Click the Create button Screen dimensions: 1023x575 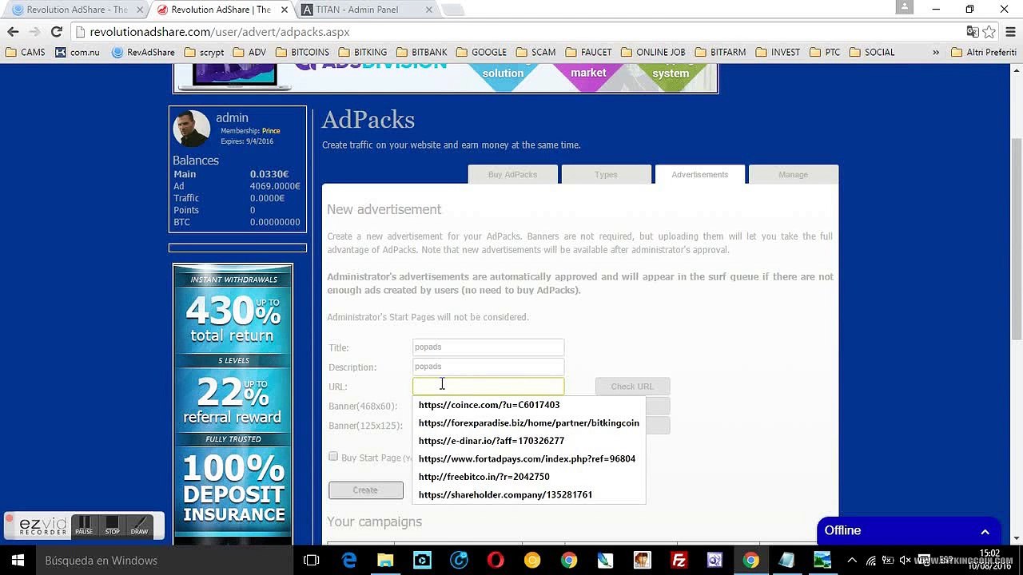coord(365,490)
